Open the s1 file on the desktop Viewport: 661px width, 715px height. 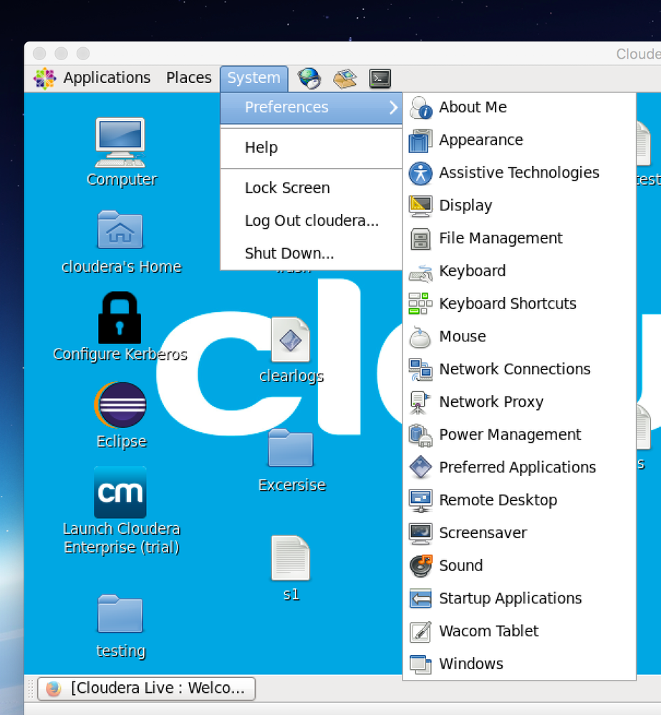(x=291, y=559)
